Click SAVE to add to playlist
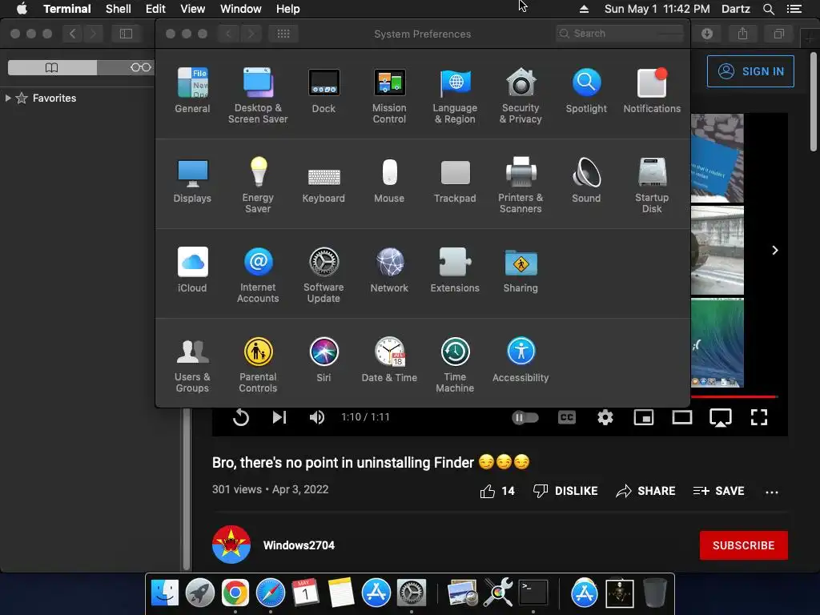 point(718,491)
